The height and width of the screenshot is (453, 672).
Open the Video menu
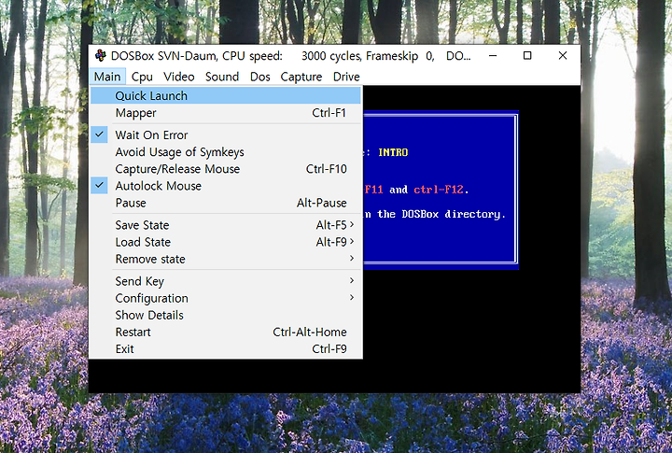tap(178, 77)
